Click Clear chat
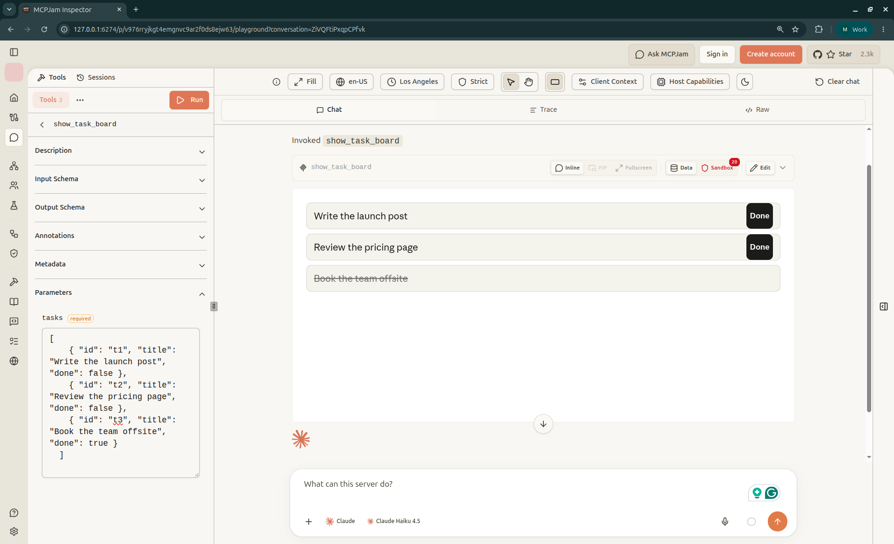 [837, 82]
